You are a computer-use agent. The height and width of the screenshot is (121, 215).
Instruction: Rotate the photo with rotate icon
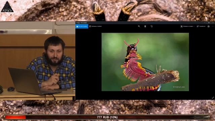(152, 26)
